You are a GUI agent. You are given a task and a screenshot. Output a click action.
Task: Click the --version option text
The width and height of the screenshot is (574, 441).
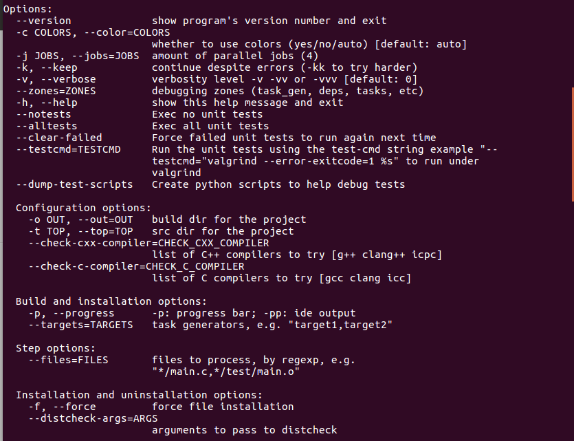tap(43, 21)
